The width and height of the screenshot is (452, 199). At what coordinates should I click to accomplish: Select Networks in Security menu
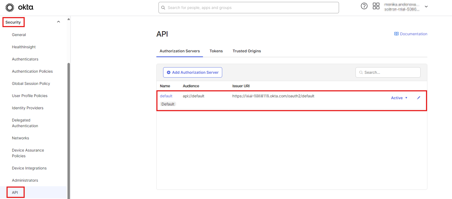click(20, 138)
